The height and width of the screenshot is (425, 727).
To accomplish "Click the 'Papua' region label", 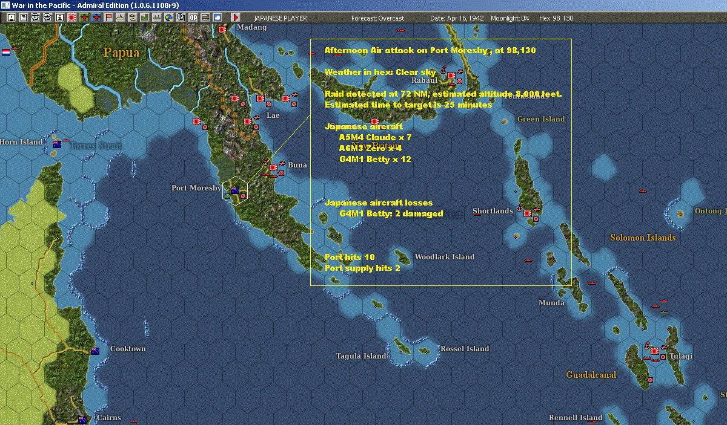I will 121,53.
